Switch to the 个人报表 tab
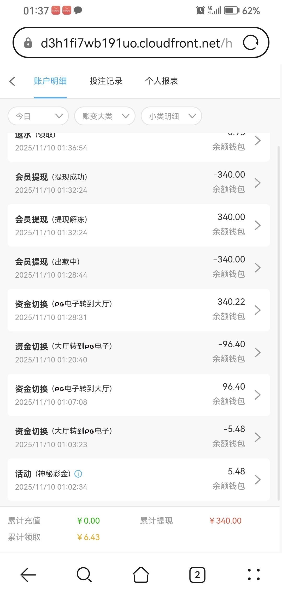This screenshot has width=282, height=593. 162,81
